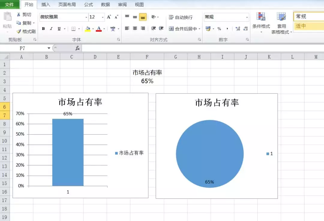Set middle vertical alignment
Image resolution: width=324 pixels, height=221 pixels.
[x=135, y=17]
